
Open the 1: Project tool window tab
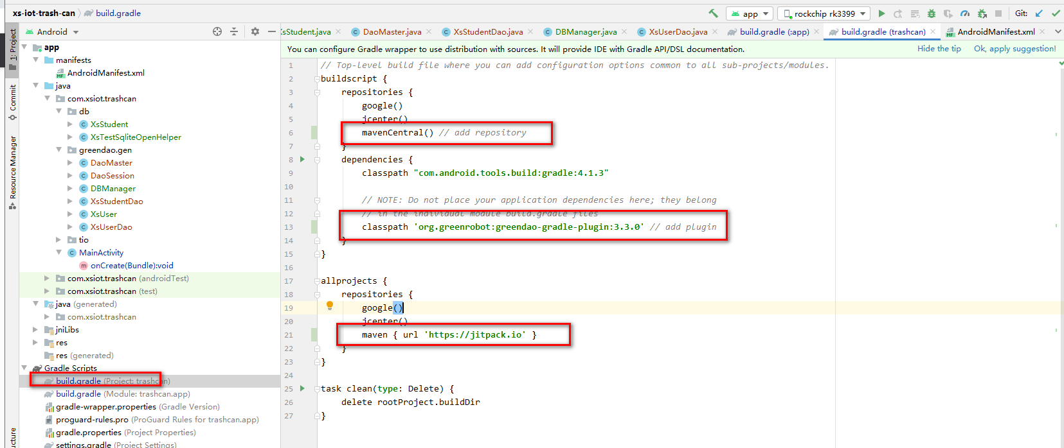click(12, 49)
